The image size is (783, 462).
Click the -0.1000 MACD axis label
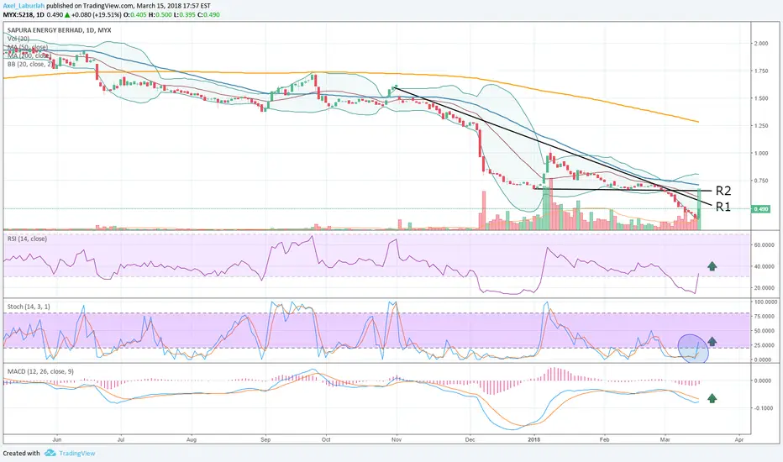click(x=764, y=408)
